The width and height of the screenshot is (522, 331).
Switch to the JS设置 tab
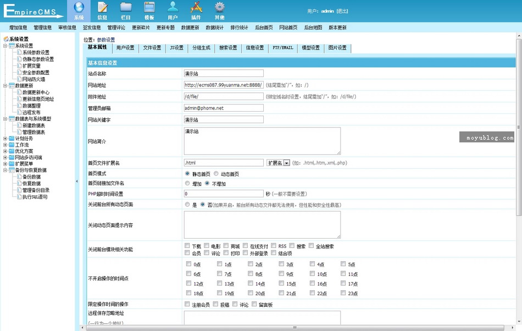click(x=177, y=48)
